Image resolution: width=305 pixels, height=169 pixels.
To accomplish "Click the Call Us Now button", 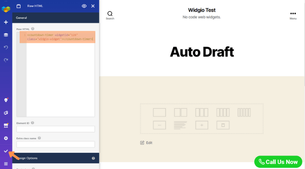I will (278, 162).
